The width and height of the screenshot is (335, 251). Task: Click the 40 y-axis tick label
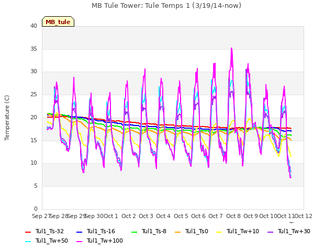(33, 26)
